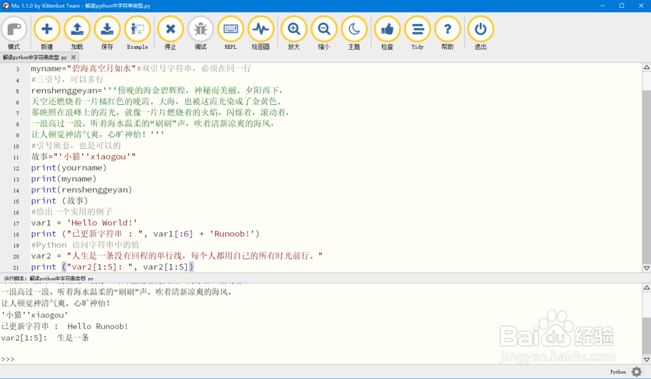This screenshot has height=379, width=651.
Task: Save the script with 保存
Action: point(107,33)
